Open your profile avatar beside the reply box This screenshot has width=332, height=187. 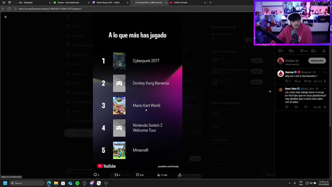pyautogui.click(x=280, y=61)
